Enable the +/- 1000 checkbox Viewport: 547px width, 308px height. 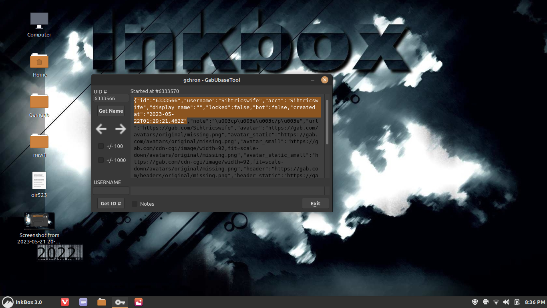click(x=101, y=160)
